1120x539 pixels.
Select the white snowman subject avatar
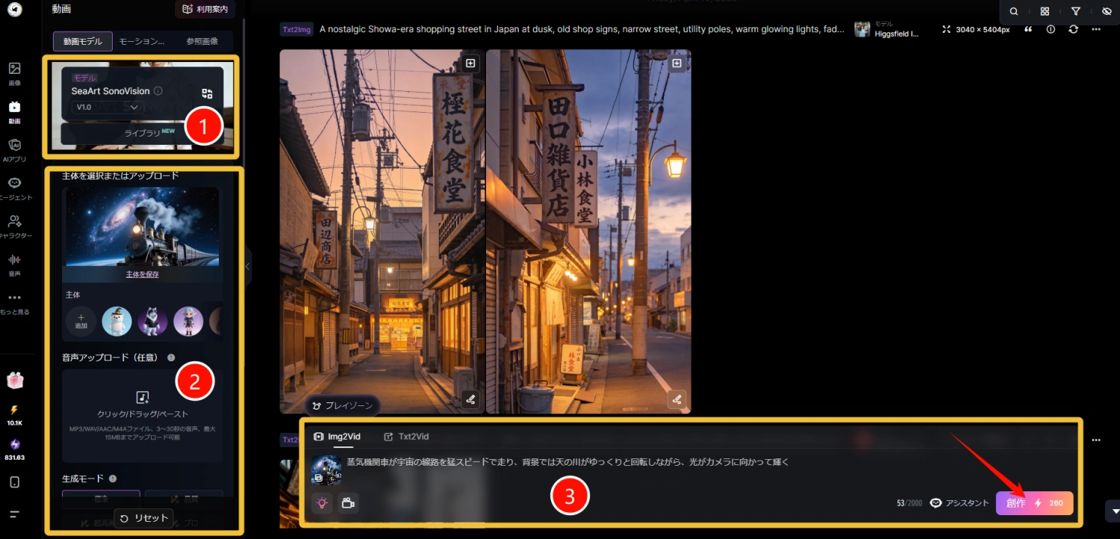[x=116, y=321]
